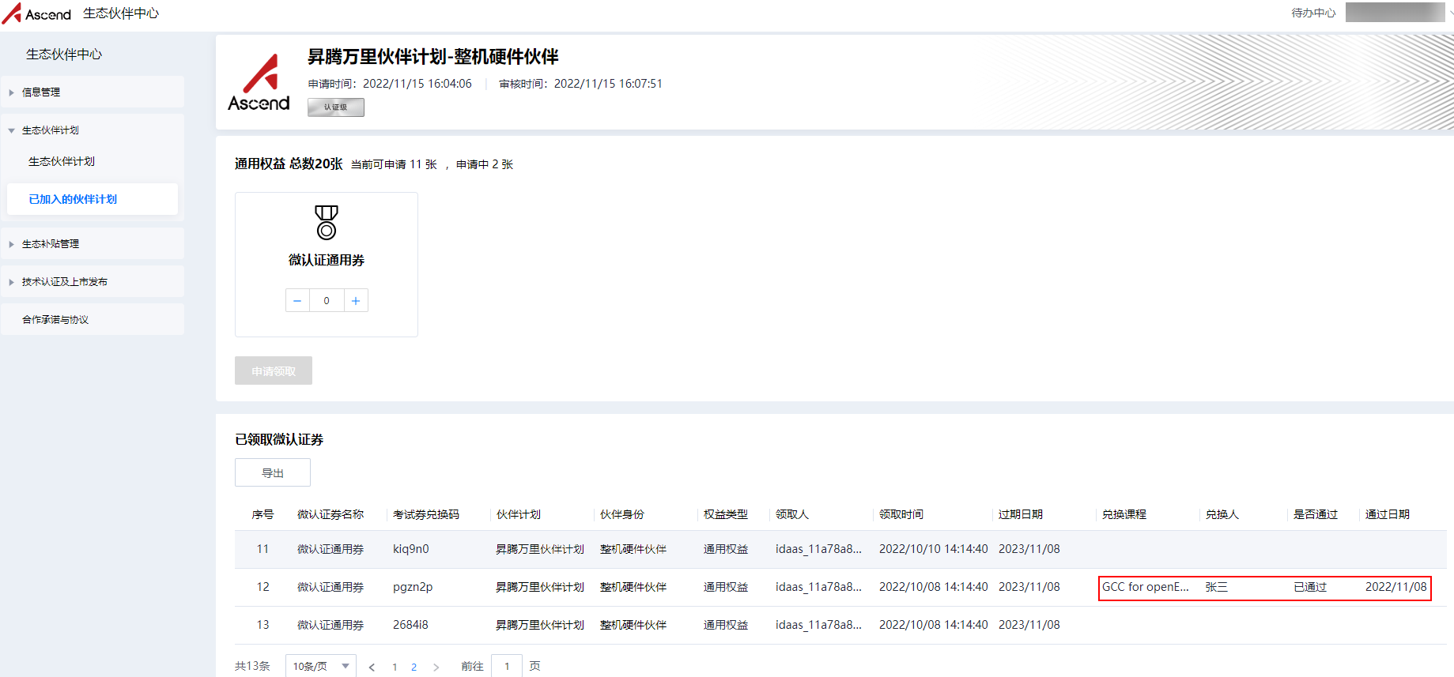This screenshot has width=1454, height=677.
Task: Increase coupon quantity with plus button
Action: pyautogui.click(x=356, y=300)
